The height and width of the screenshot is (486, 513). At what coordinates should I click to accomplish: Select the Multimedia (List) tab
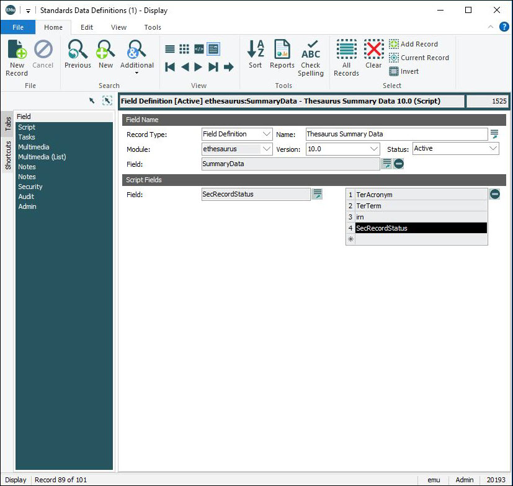(x=42, y=157)
